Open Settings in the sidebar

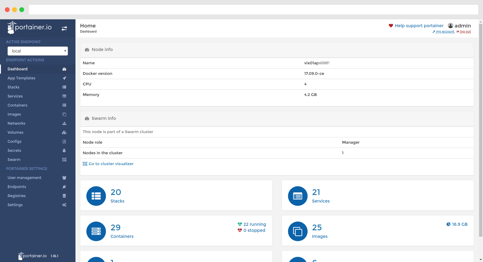(38, 205)
